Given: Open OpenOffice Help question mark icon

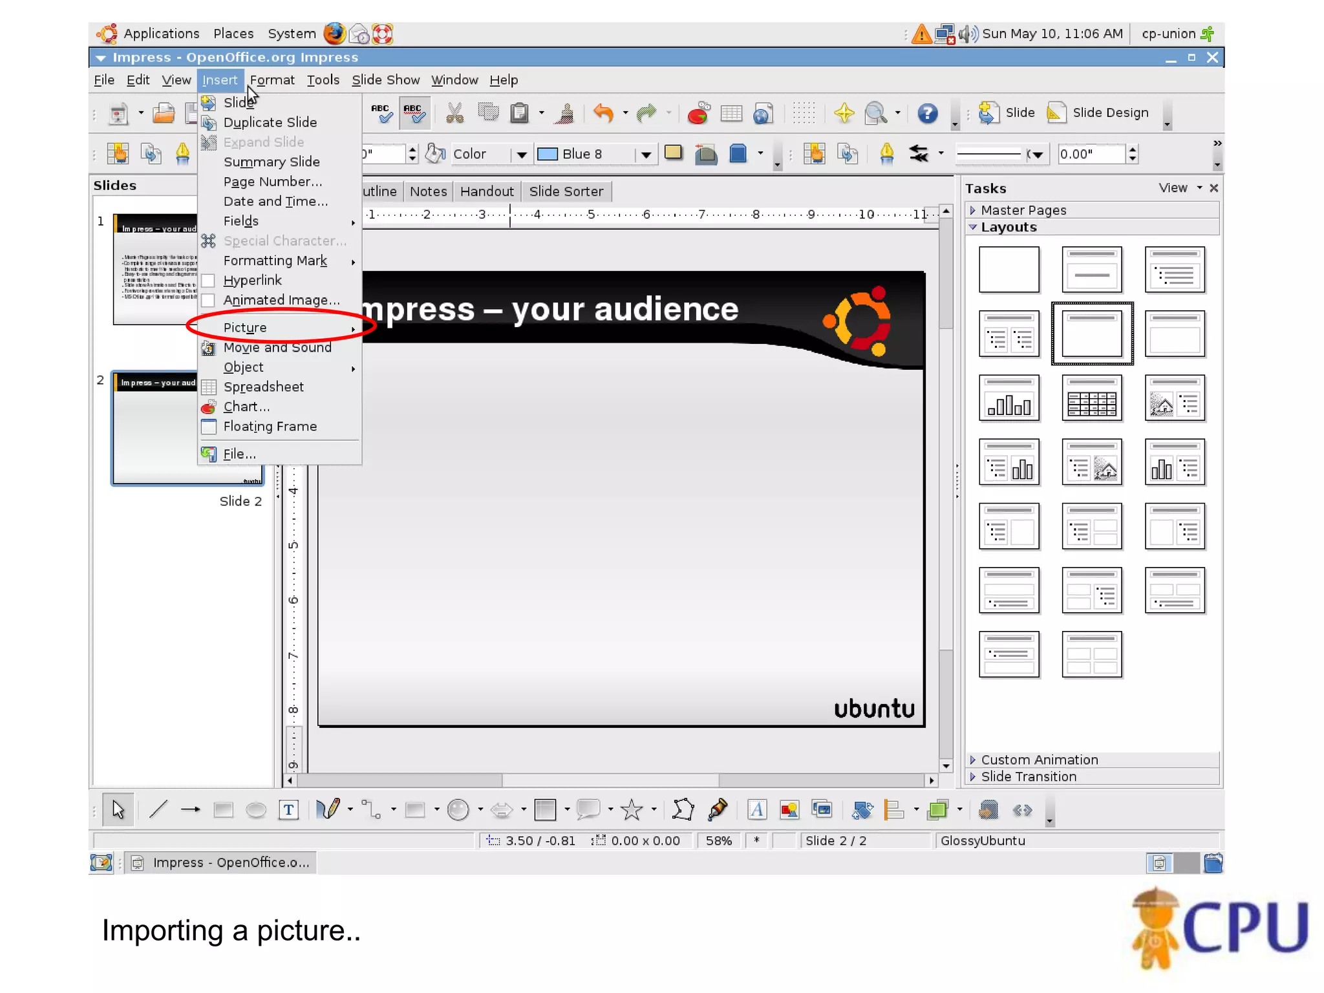Looking at the screenshot, I should [928, 114].
